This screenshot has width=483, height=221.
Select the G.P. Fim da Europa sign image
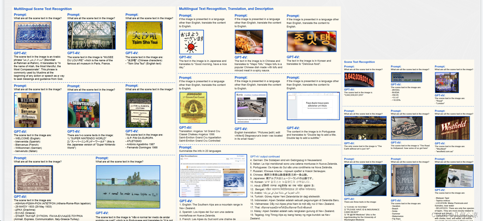point(139,110)
